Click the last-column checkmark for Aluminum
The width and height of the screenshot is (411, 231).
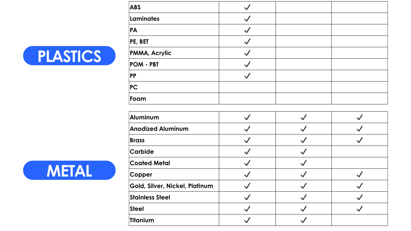tap(360, 117)
